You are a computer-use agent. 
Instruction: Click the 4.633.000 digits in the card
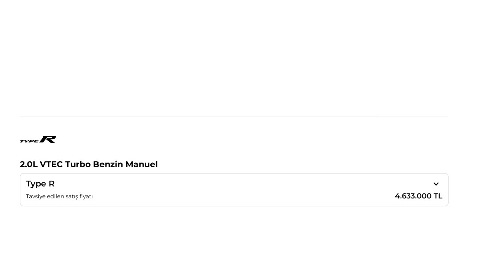413,196
